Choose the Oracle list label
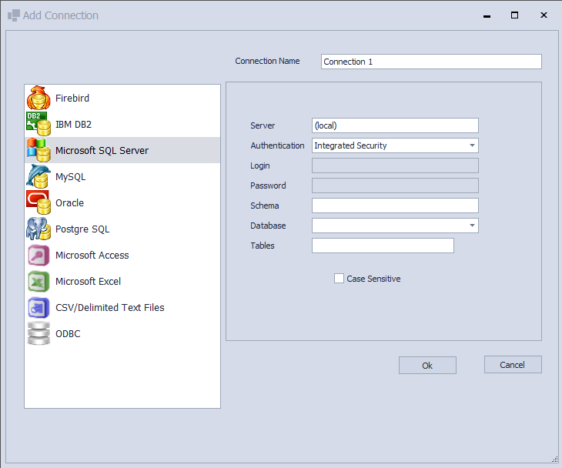The height and width of the screenshot is (468, 562). (69, 202)
